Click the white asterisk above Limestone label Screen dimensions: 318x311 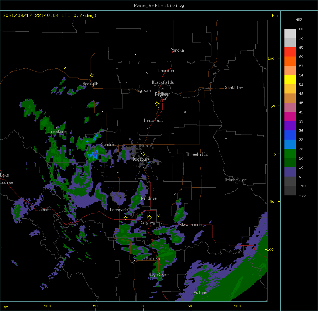pos(57,128)
